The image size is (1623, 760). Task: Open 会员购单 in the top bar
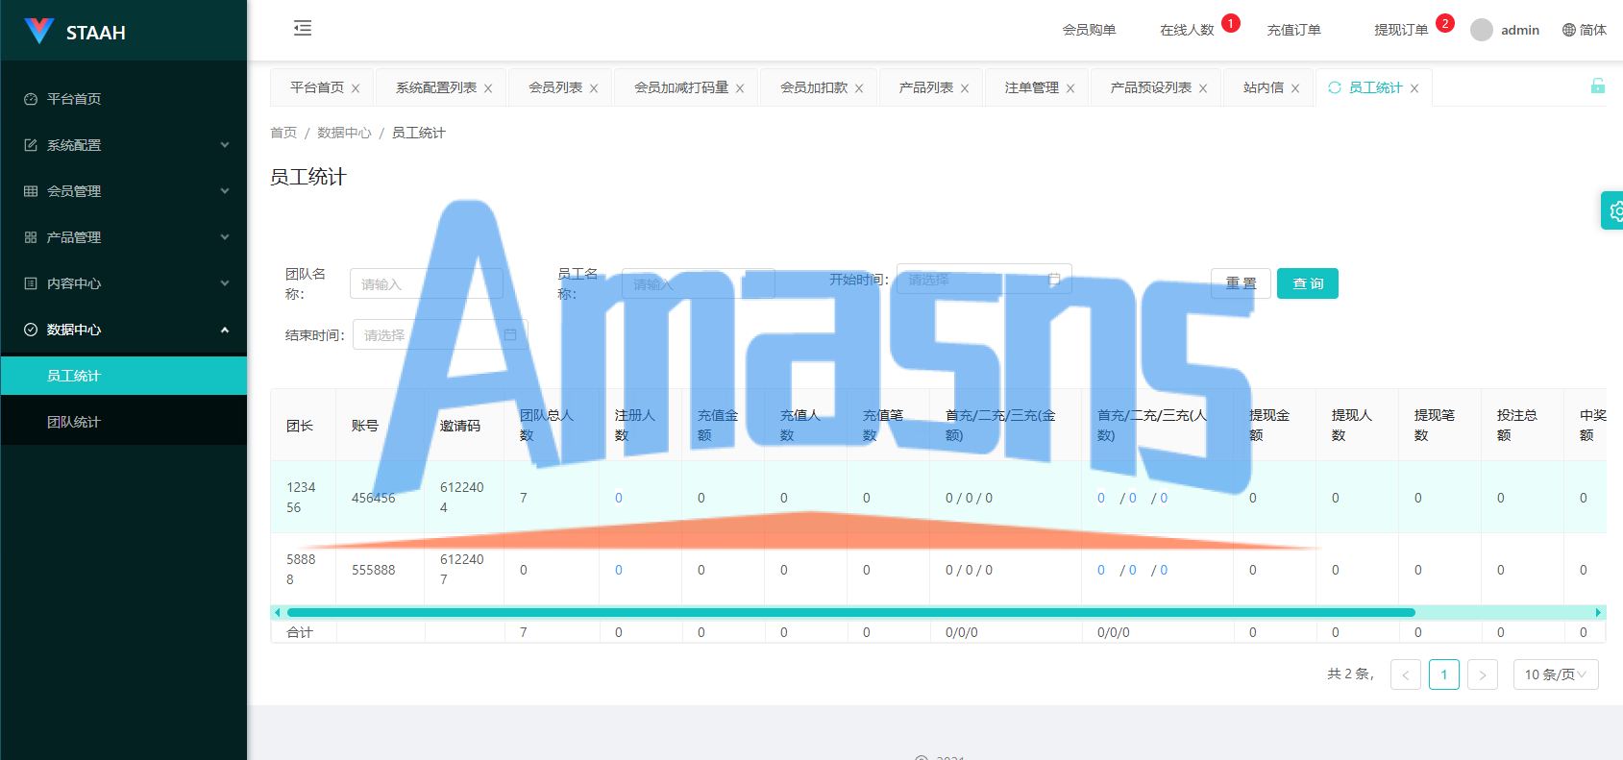point(1089,30)
